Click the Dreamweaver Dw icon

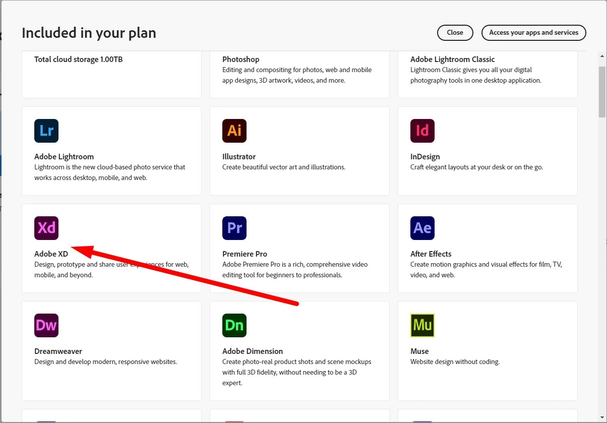coord(46,326)
